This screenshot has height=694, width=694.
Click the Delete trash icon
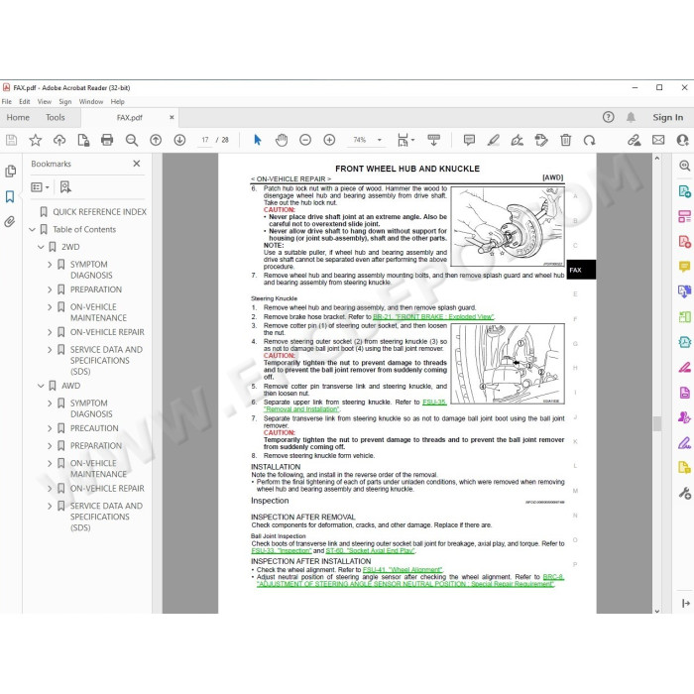pyautogui.click(x=566, y=141)
